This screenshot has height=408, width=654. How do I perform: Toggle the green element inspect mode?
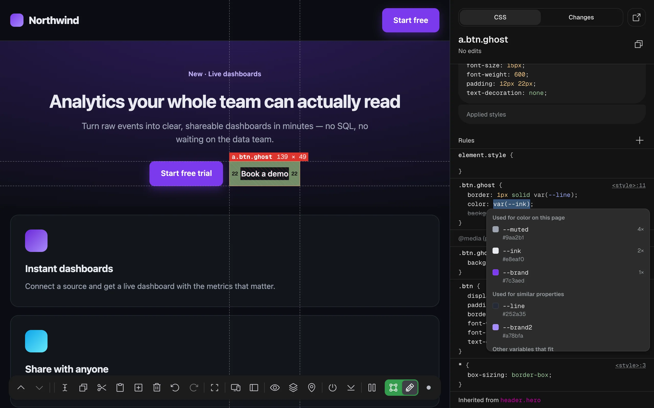393,388
